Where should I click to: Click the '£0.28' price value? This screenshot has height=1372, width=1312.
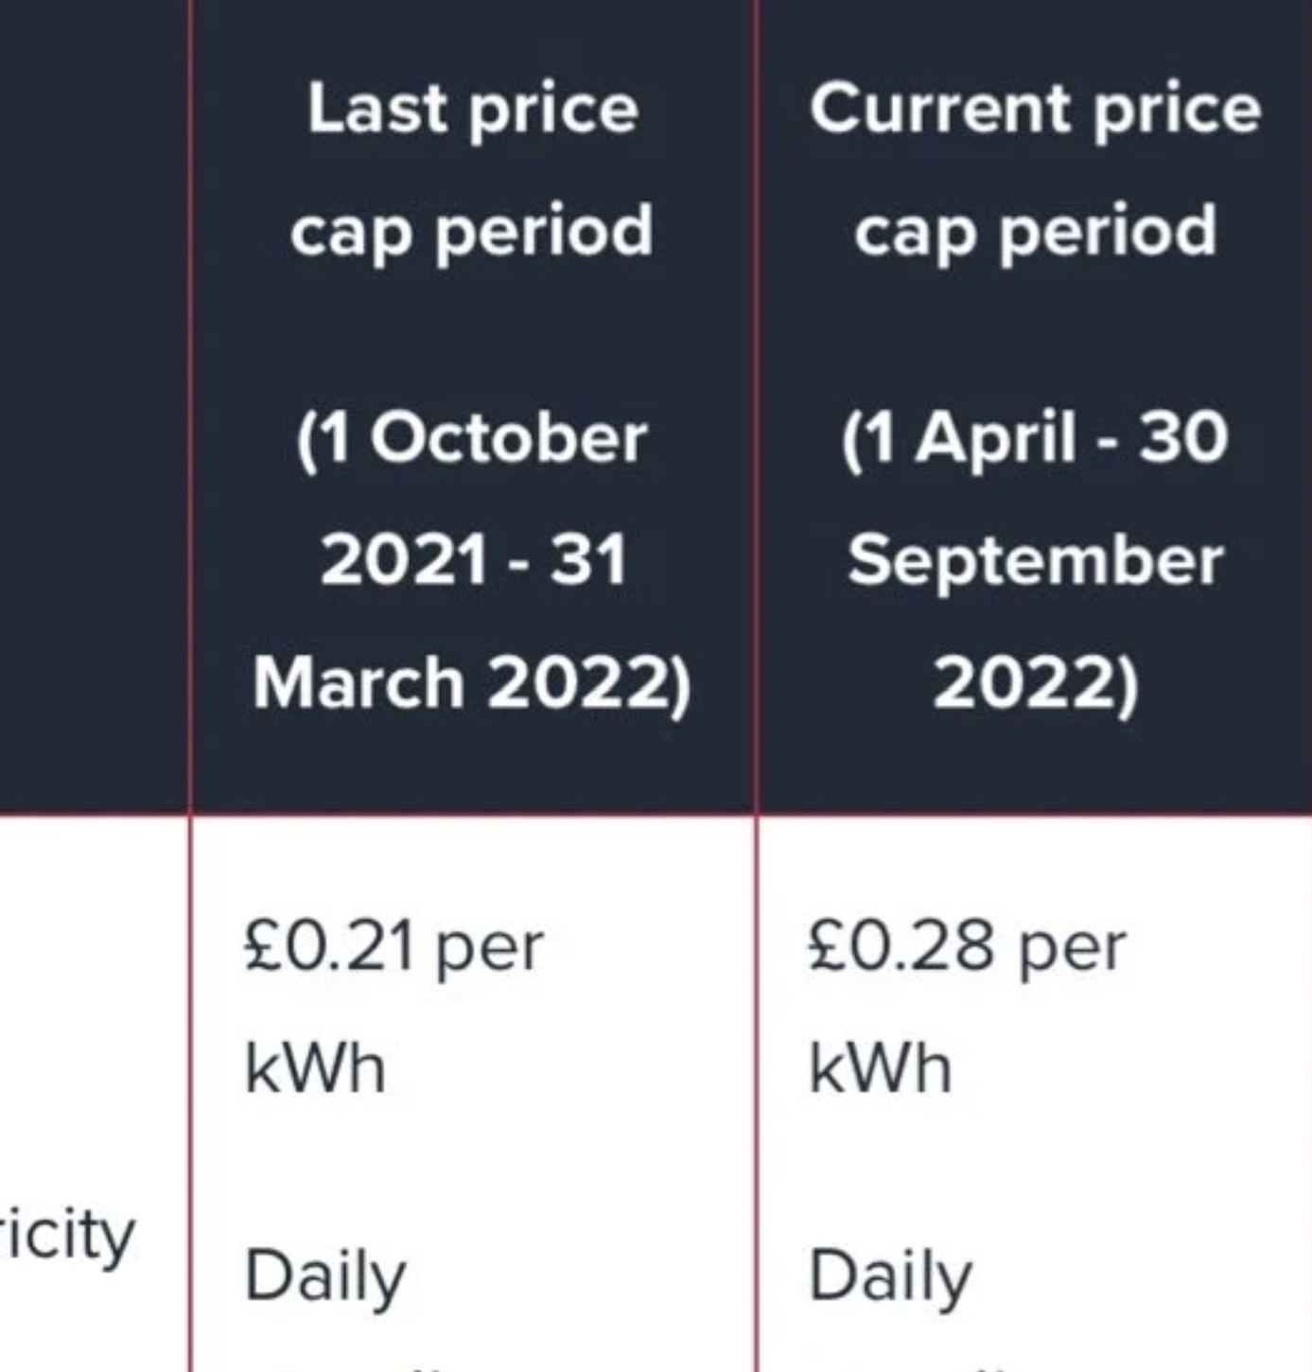(901, 946)
